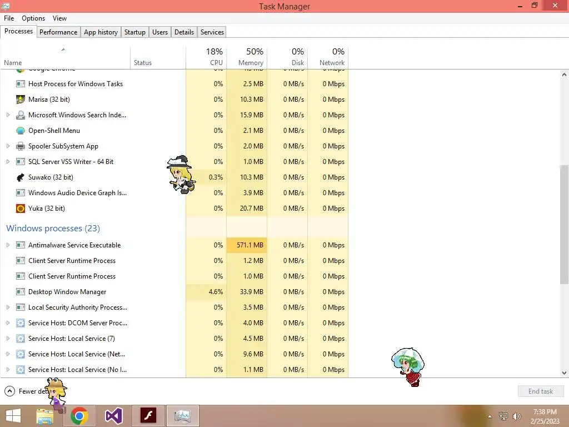Expand Service Host: Local Service (7) row
Image resolution: width=569 pixels, height=427 pixels.
click(x=8, y=339)
